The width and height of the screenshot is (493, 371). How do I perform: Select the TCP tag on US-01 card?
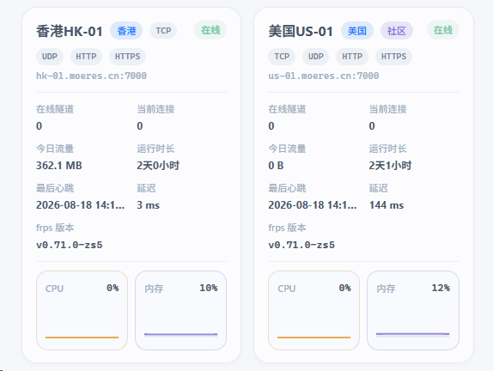[x=282, y=57]
